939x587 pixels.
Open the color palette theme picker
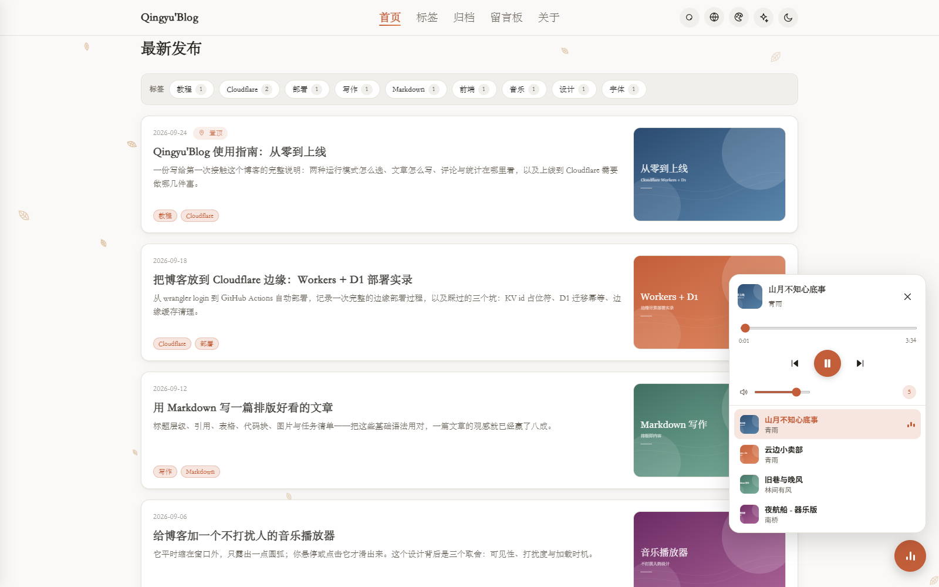[x=739, y=18]
